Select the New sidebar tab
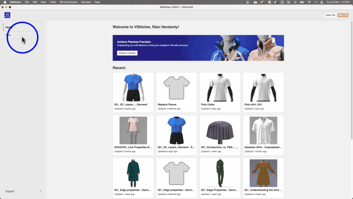 coord(23,35)
